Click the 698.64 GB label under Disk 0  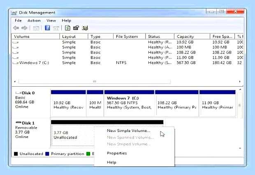tap(25, 102)
